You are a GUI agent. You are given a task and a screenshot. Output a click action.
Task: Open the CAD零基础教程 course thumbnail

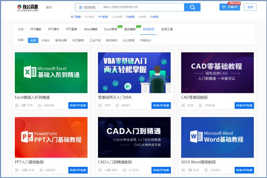(217, 73)
